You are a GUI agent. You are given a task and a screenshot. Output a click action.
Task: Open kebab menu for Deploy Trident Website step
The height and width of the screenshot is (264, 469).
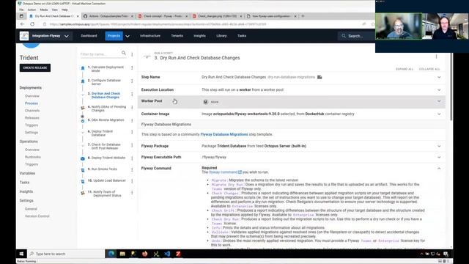(x=132, y=158)
